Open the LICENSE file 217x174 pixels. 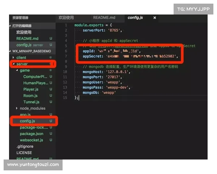click(x=24, y=153)
